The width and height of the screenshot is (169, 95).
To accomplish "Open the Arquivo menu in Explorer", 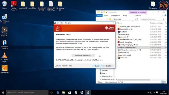I will point(99,16).
